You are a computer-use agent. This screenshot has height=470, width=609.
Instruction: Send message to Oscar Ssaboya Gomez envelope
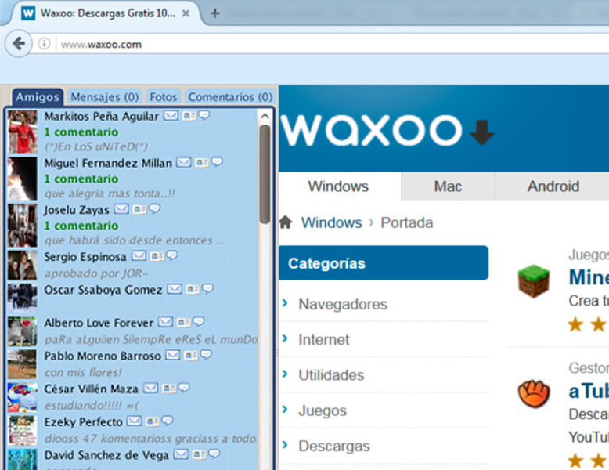pyautogui.click(x=175, y=289)
